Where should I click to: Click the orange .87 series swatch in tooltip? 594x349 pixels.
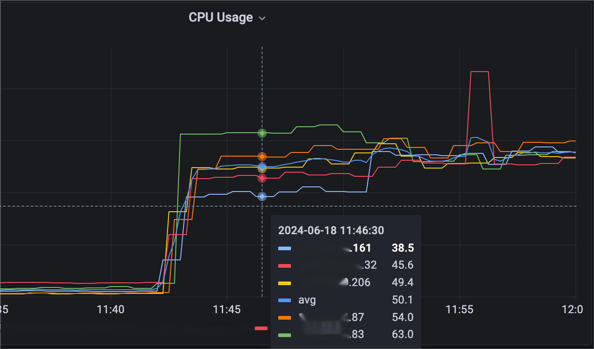[285, 317]
